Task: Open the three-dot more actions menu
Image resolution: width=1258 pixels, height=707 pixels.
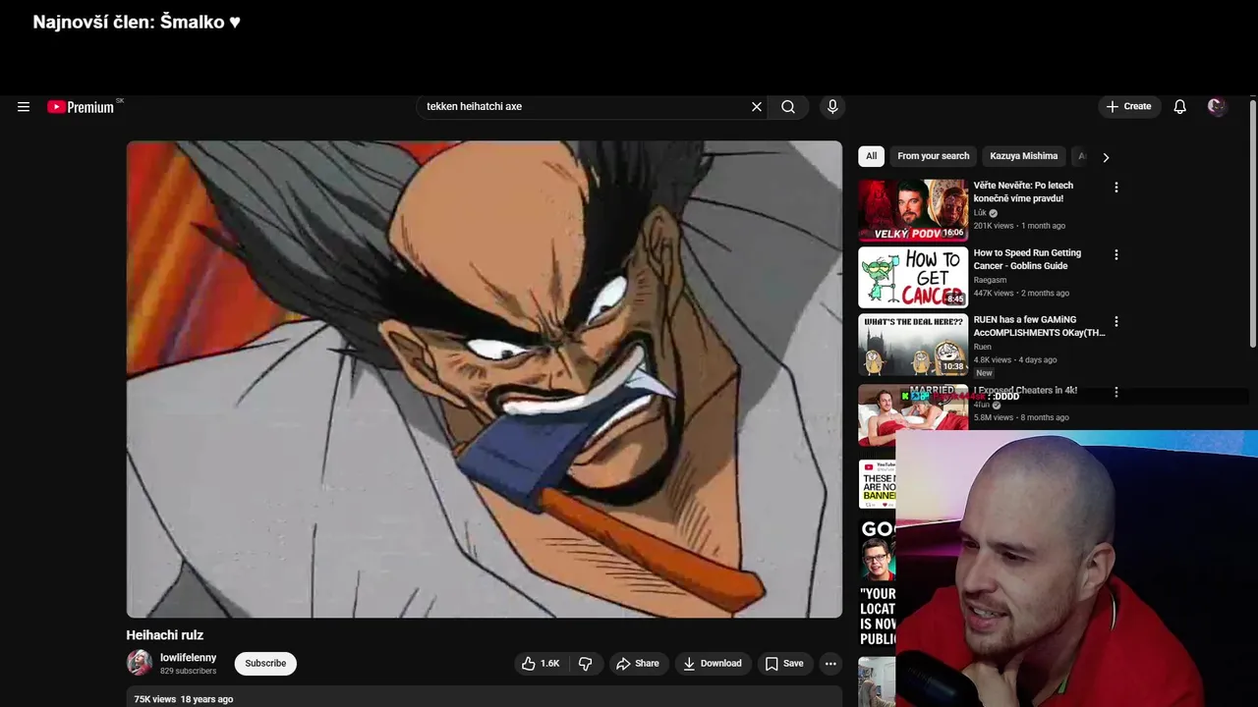Action: coord(830,664)
